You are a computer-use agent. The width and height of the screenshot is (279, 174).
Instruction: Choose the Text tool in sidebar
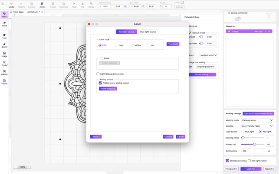pos(4,36)
